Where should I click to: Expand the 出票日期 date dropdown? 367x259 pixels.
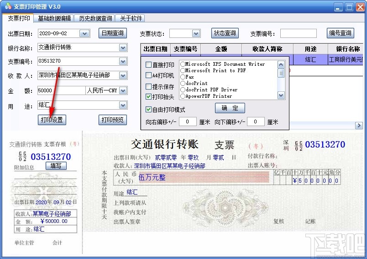84,33
